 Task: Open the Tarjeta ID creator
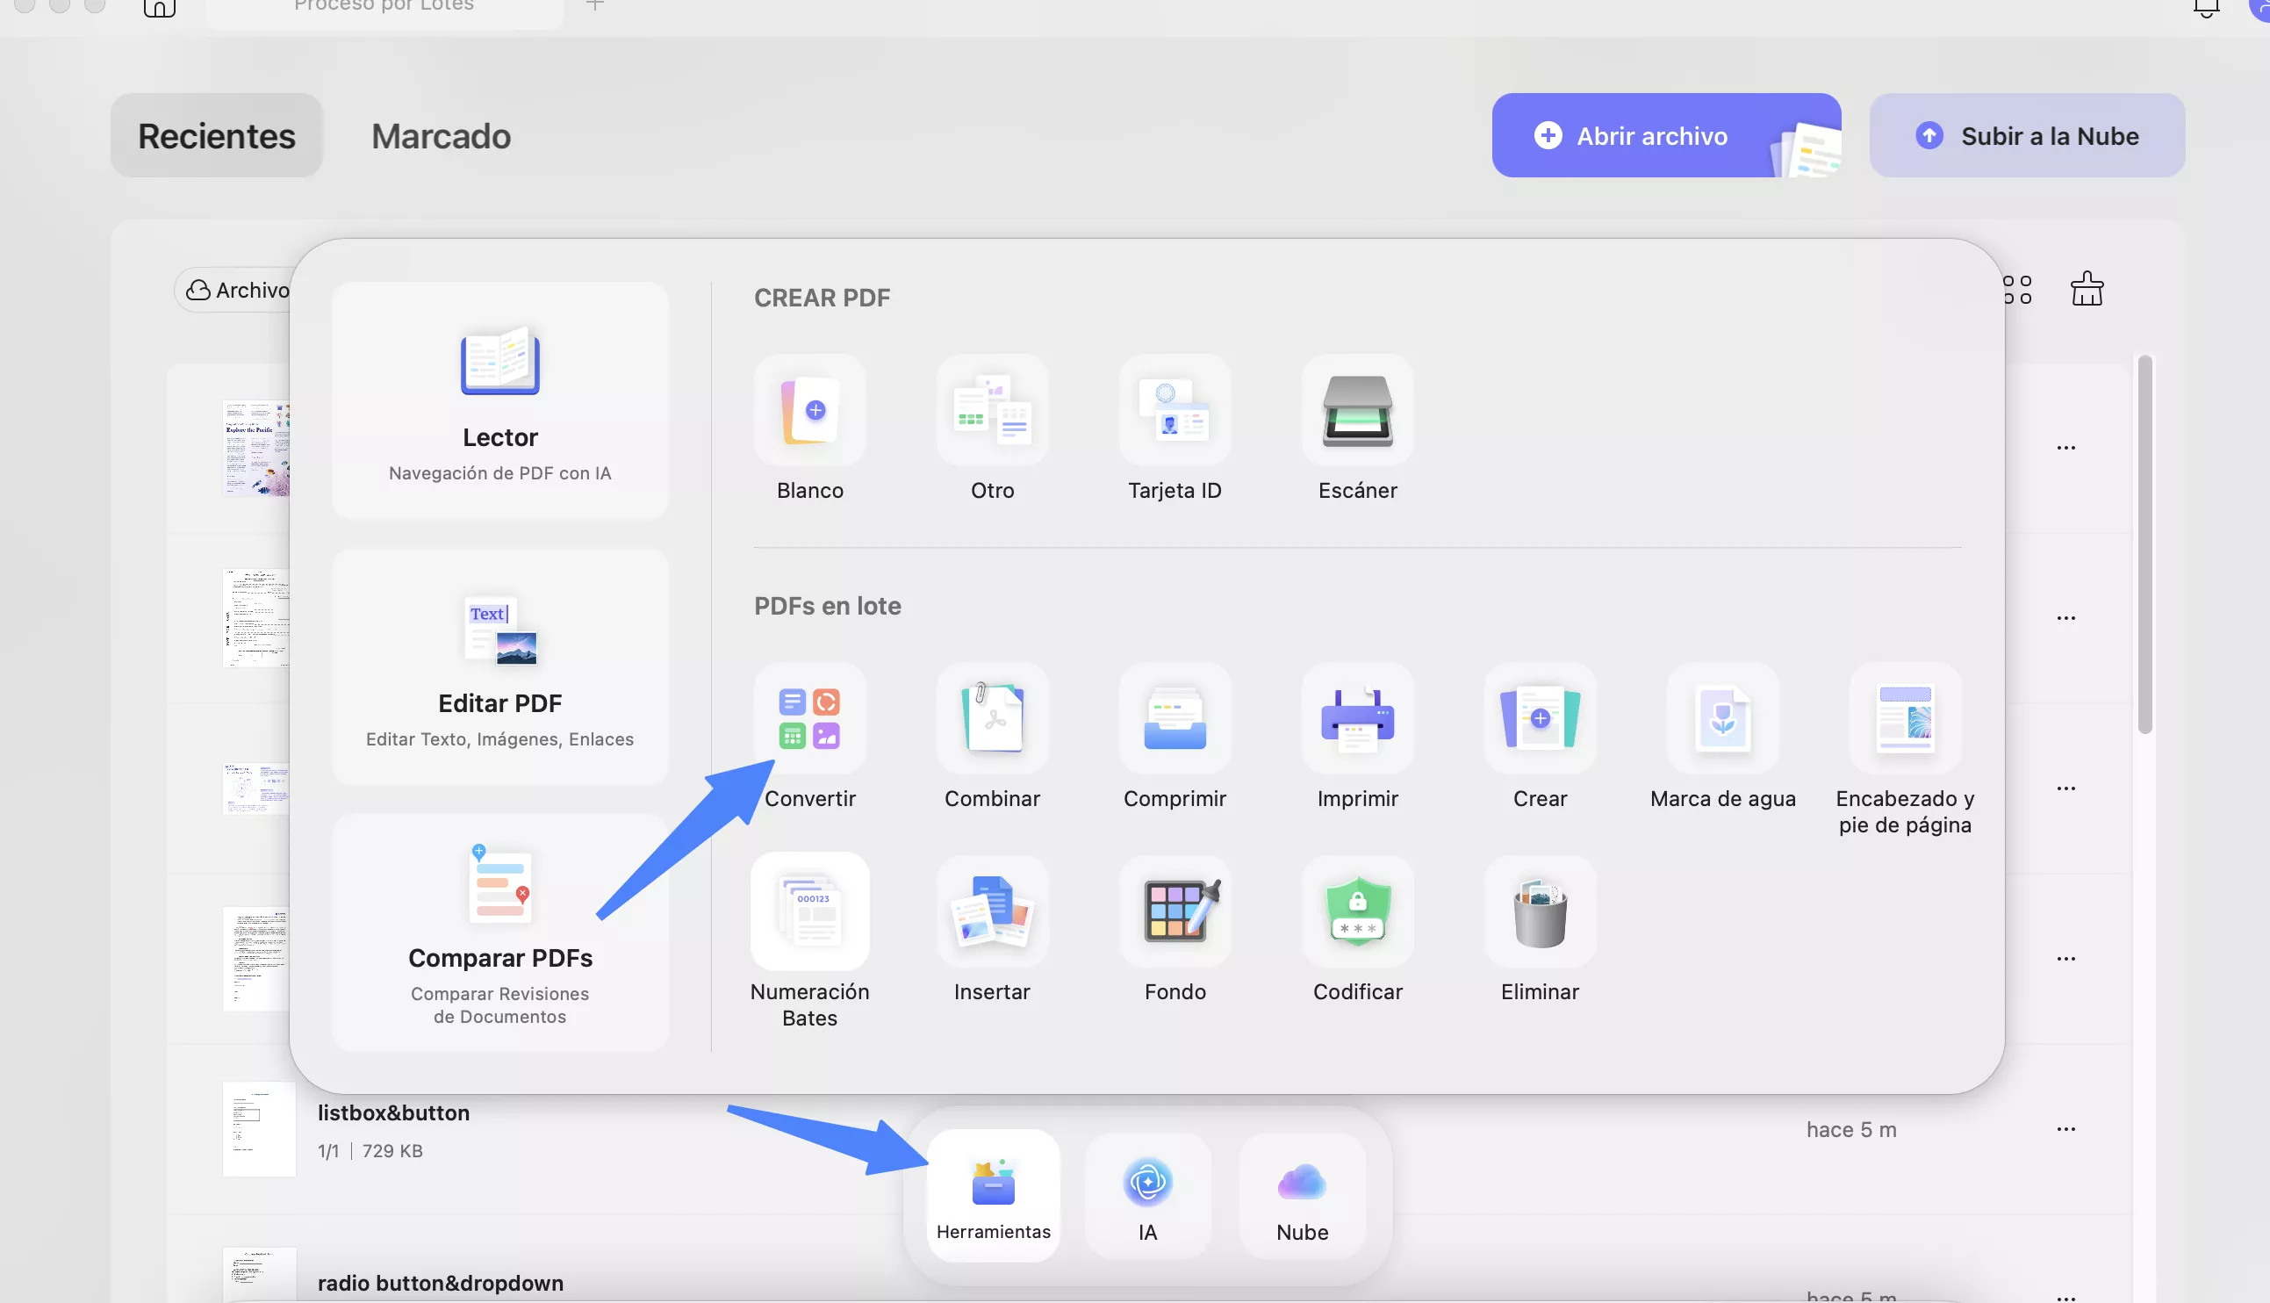[1175, 412]
